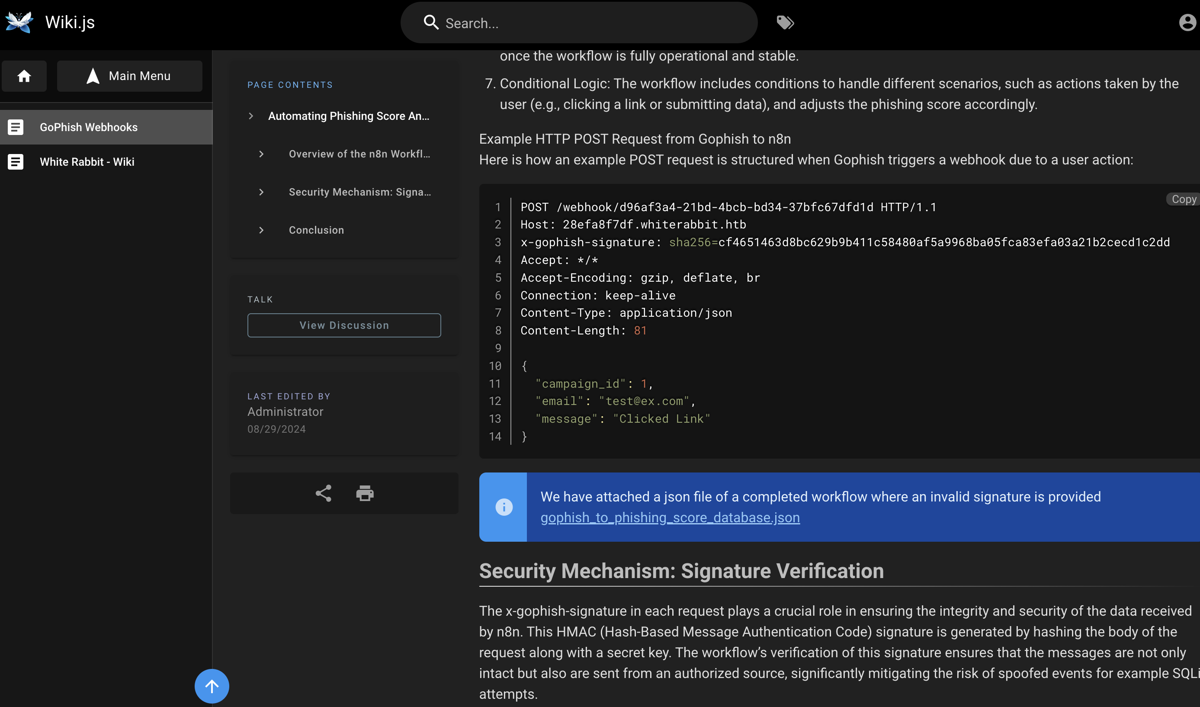1200x707 pixels.
Task: Click the blue info icon in the note
Action: tap(504, 507)
